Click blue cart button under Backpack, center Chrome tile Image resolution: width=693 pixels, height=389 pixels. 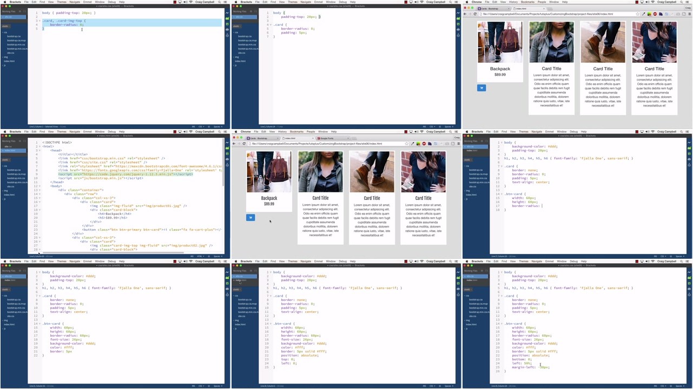[250, 218]
